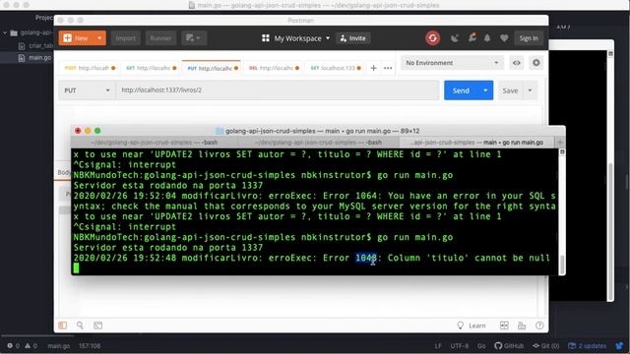630x354 pixels.
Task: Click the Go grammar status item
Action: pos(481,345)
